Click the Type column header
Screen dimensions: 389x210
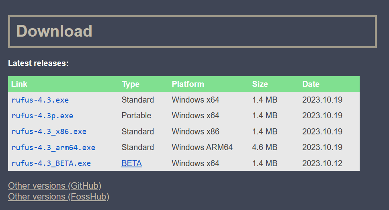(x=131, y=84)
